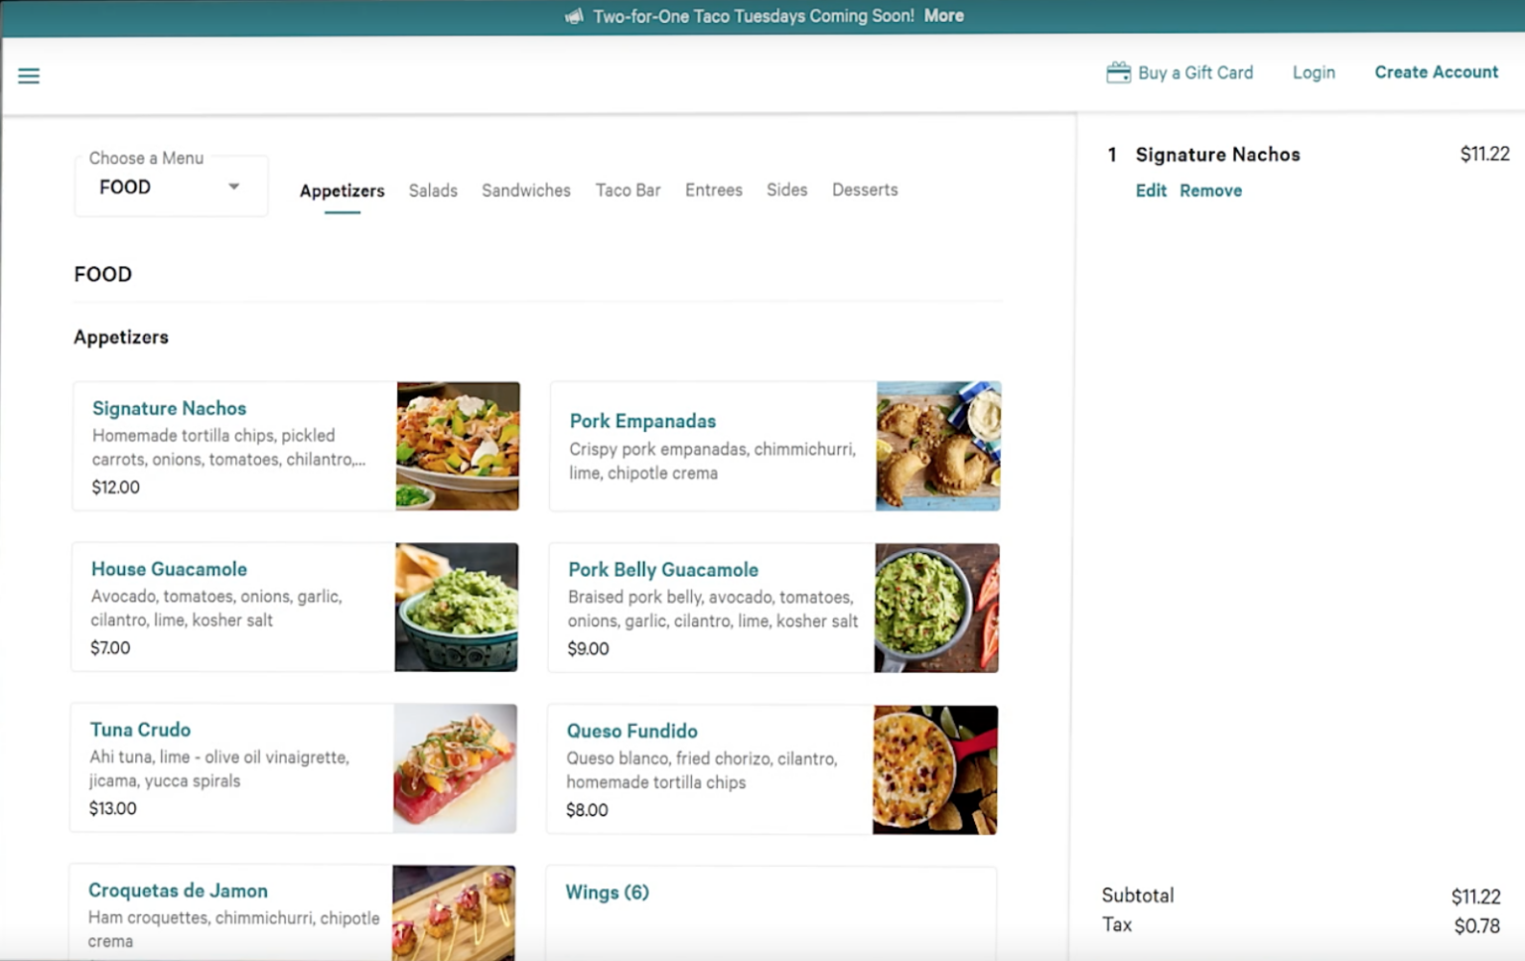Click the gift card icon
1525x961 pixels.
pyautogui.click(x=1118, y=70)
